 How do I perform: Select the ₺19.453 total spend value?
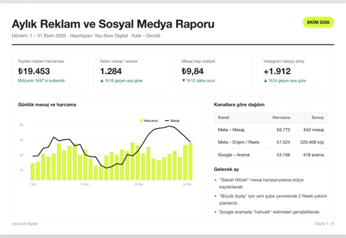coord(34,71)
